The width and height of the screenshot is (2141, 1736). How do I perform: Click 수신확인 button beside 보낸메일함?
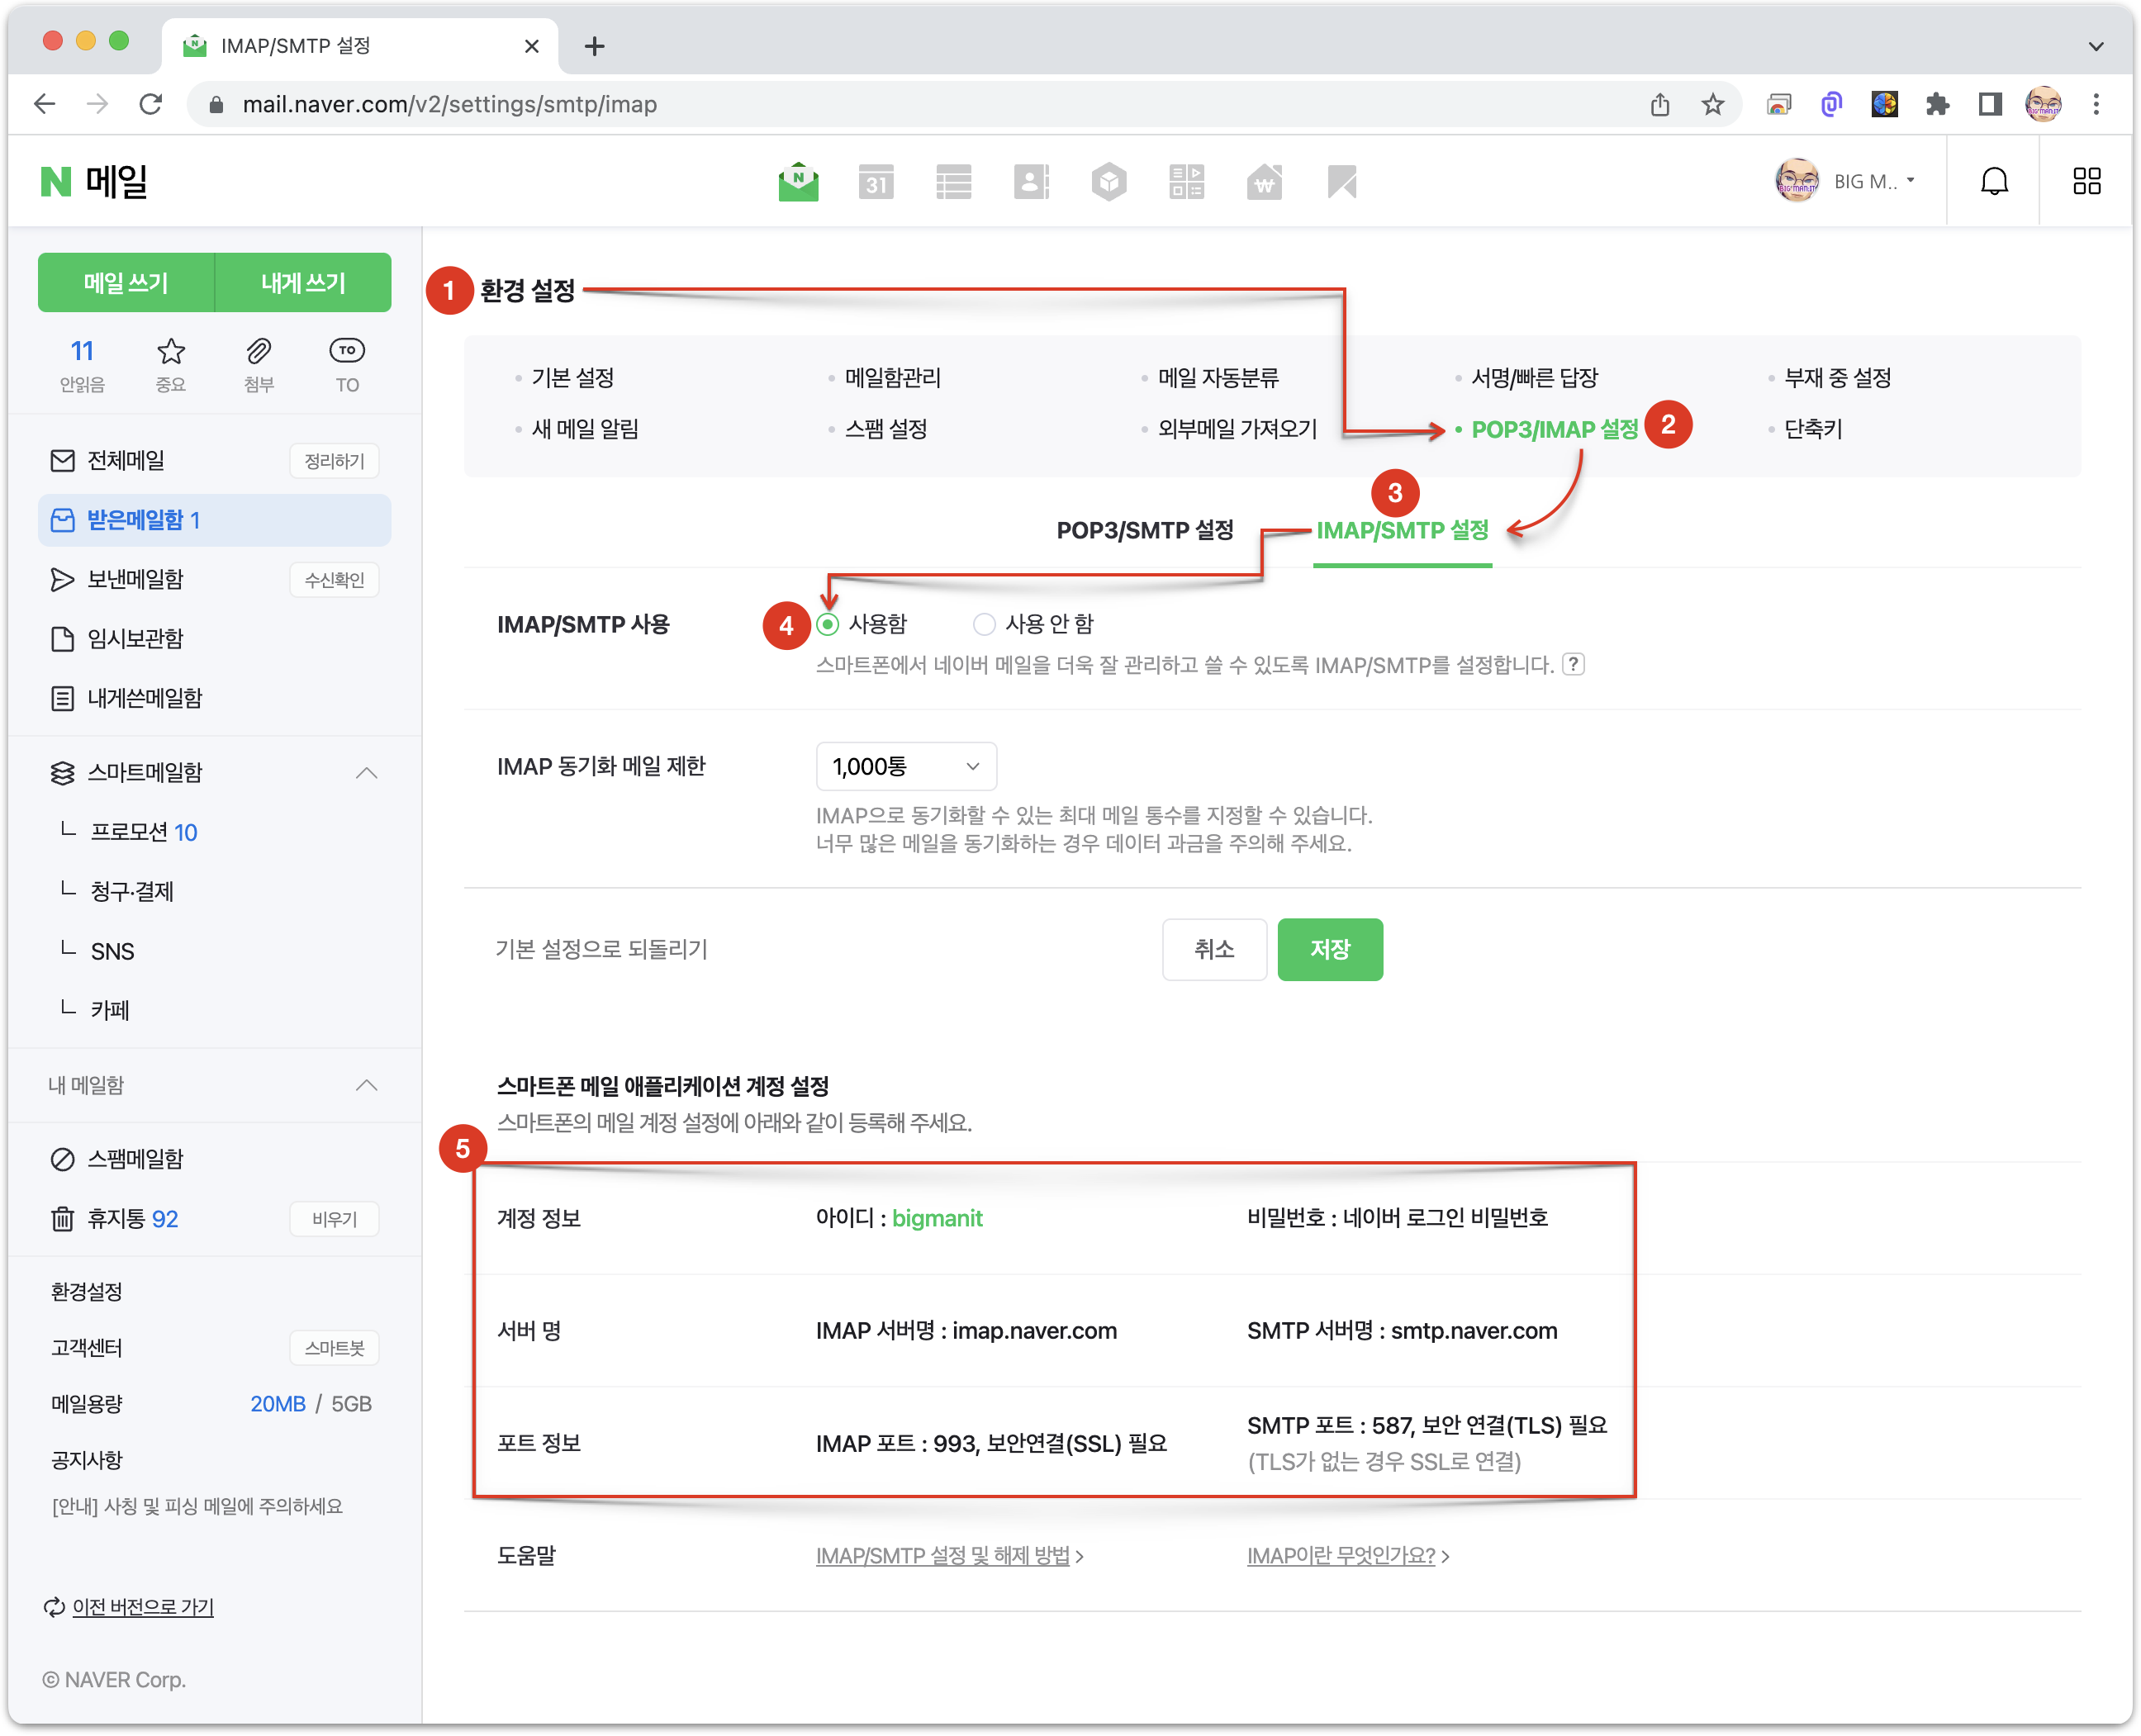334,580
